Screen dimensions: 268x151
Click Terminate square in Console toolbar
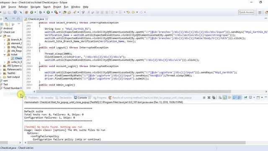pyautogui.click(x=204, y=98)
